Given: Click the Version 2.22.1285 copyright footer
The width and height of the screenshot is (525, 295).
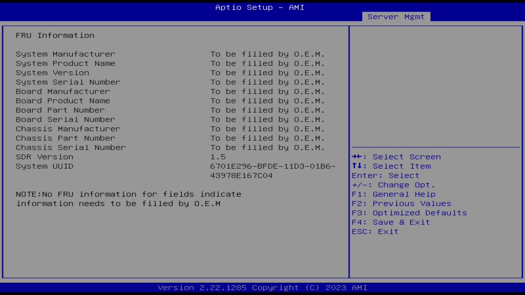Looking at the screenshot, I should click(x=262, y=288).
